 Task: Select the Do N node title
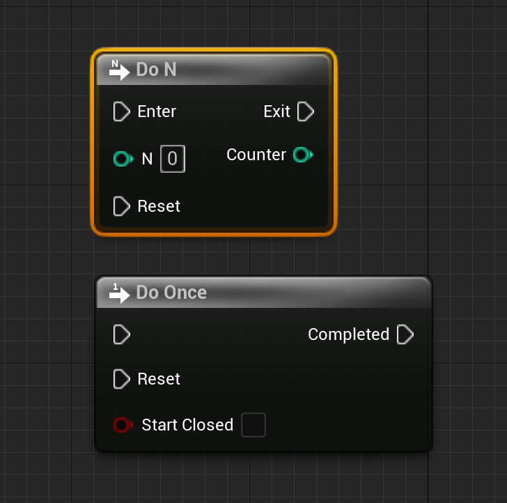coord(156,69)
